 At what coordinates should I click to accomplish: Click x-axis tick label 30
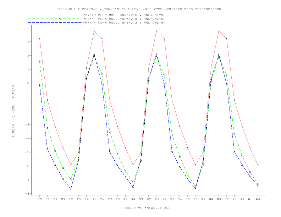coord(117,199)
